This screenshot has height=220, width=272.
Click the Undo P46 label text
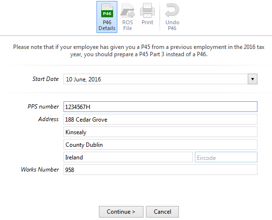(x=172, y=25)
